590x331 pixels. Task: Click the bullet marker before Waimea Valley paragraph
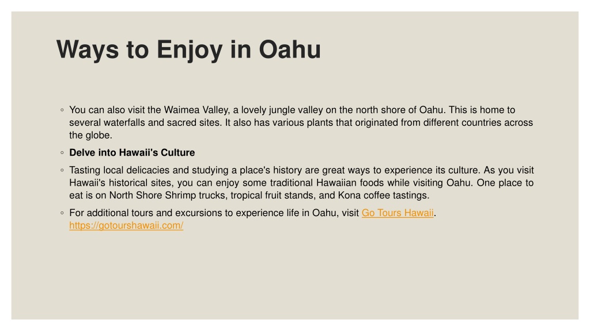[x=62, y=110]
